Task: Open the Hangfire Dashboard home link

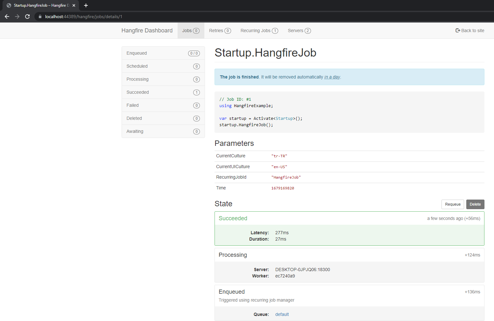Action: pyautogui.click(x=147, y=31)
